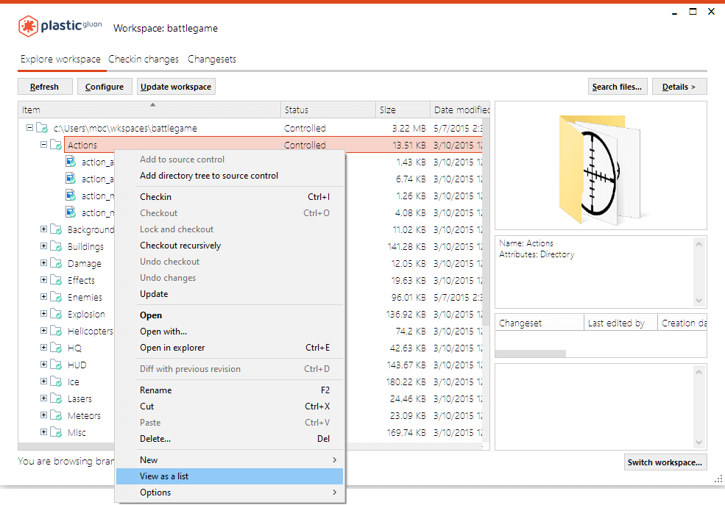This screenshot has width=725, height=505.
Task: Click lower comment panel scroll up arrow
Action: click(x=699, y=372)
